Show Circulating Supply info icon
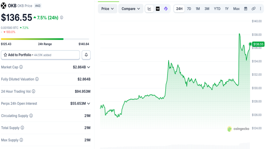The height and width of the screenshot is (149, 265). (x=31, y=116)
